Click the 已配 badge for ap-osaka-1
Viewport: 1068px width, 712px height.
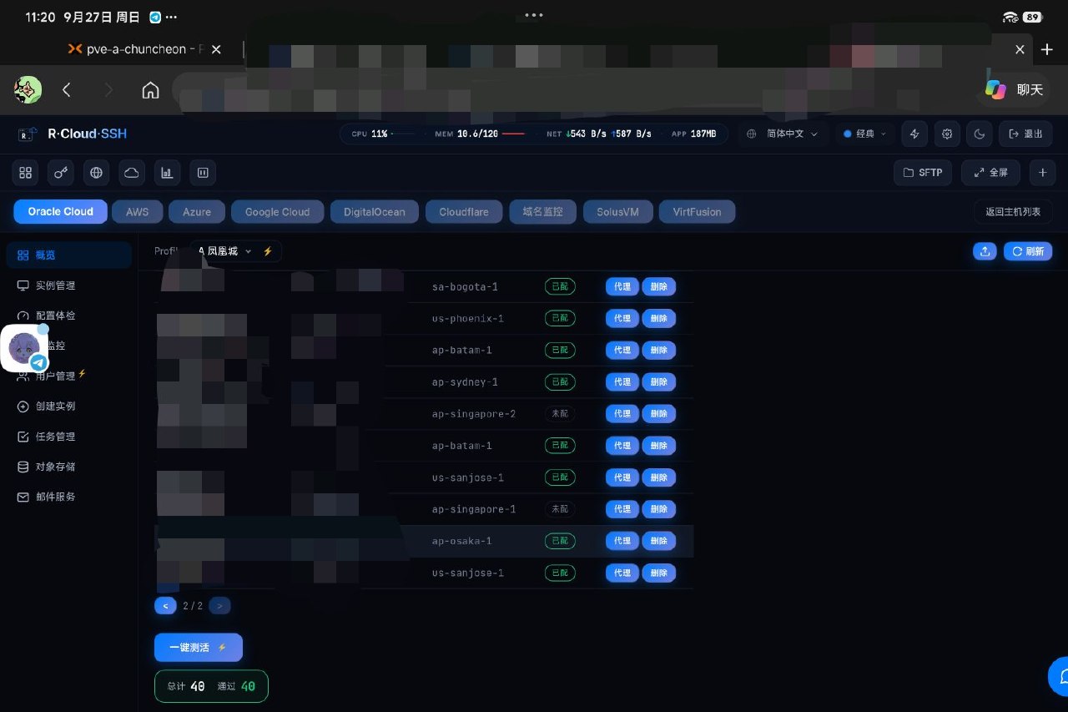point(560,541)
